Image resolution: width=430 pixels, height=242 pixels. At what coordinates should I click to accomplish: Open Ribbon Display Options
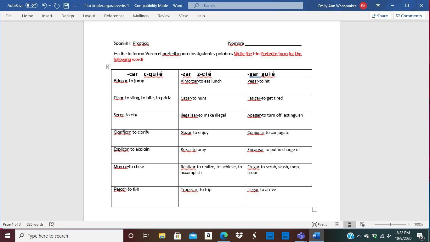pyautogui.click(x=378, y=6)
